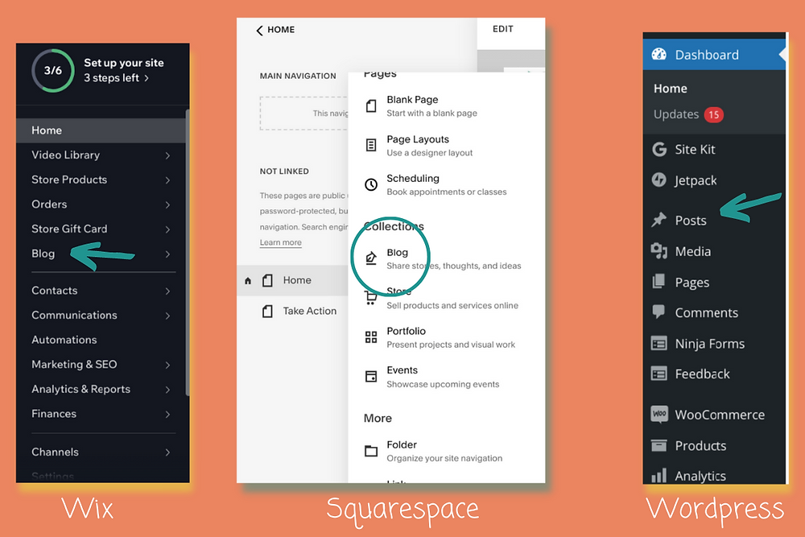Click the back chevron next to HOME
805x537 pixels.
(259, 31)
